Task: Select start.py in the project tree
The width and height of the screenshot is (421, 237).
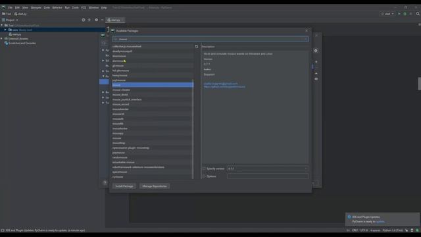Action: tap(16, 34)
